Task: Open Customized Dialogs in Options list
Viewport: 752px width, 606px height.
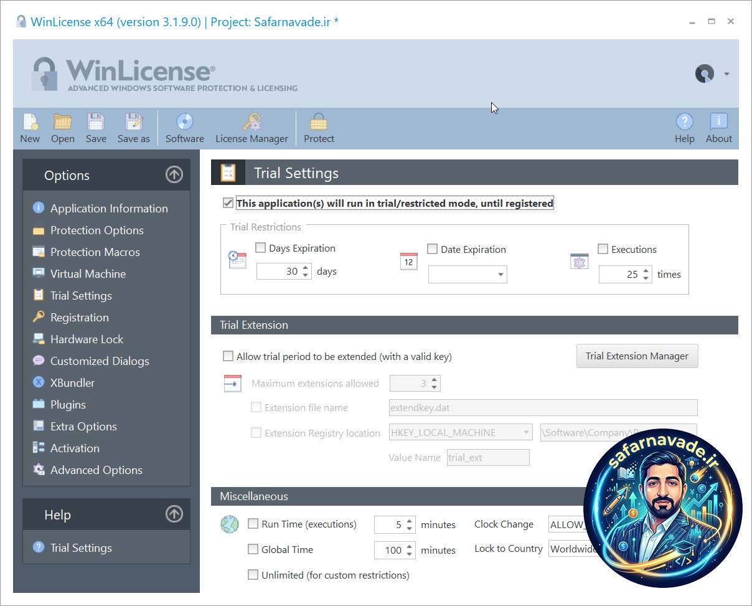Action: [100, 361]
